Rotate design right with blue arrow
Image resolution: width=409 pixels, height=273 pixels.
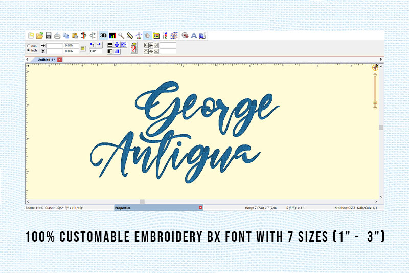click(99, 45)
